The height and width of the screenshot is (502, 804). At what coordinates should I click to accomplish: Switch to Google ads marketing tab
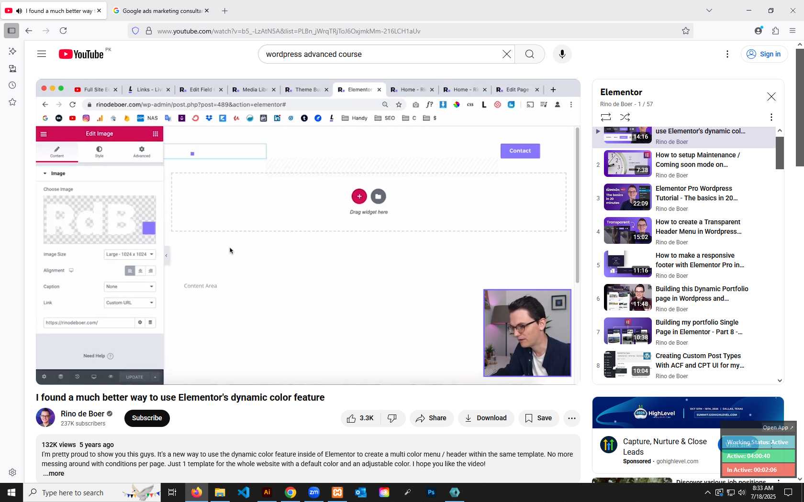161,11
